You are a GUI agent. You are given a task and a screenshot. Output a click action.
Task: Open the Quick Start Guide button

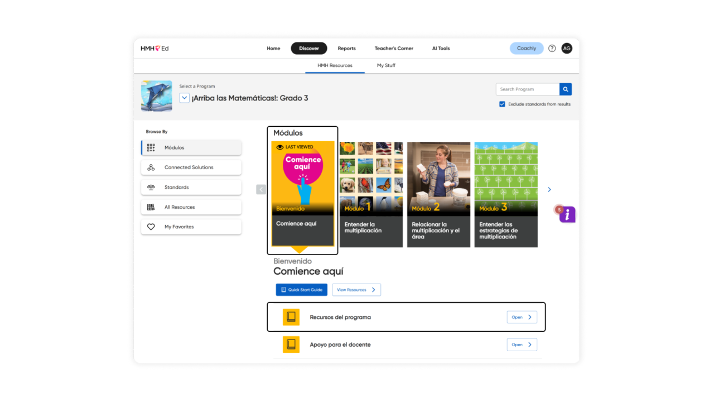pos(302,290)
